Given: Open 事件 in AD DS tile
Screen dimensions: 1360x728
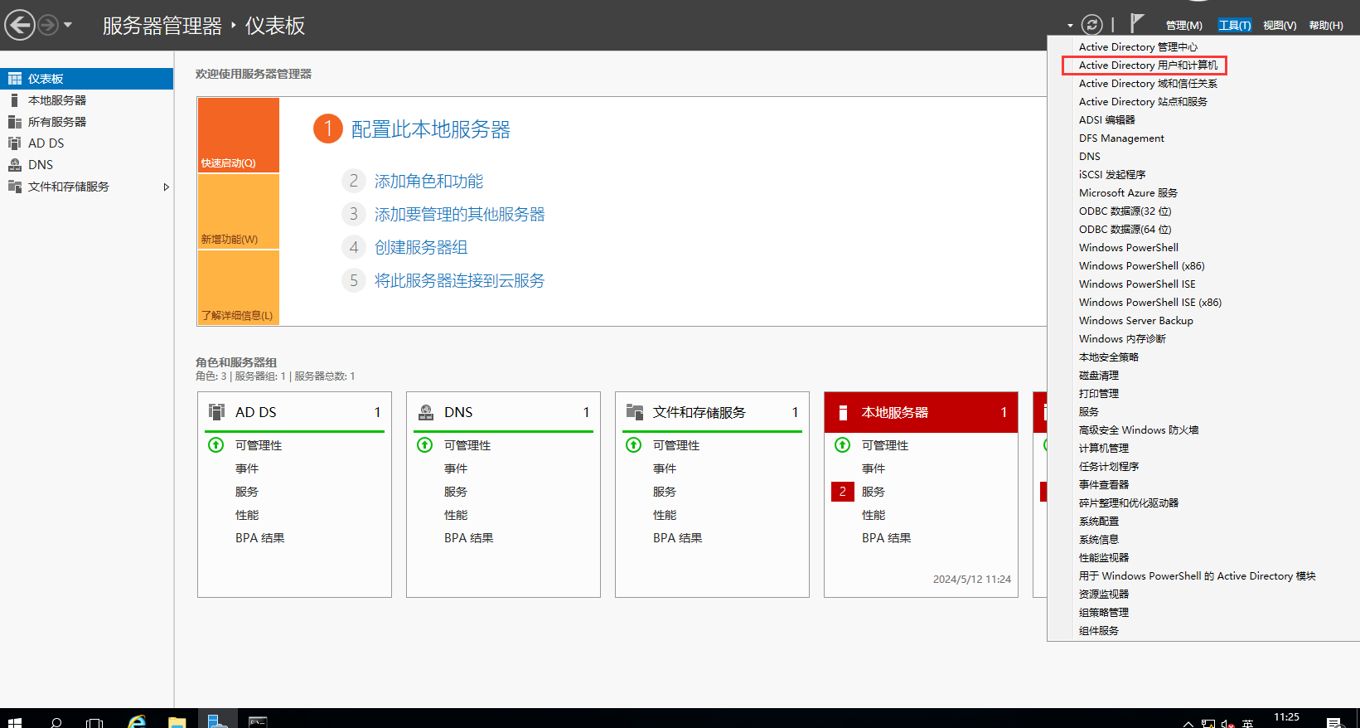Looking at the screenshot, I should (x=247, y=468).
